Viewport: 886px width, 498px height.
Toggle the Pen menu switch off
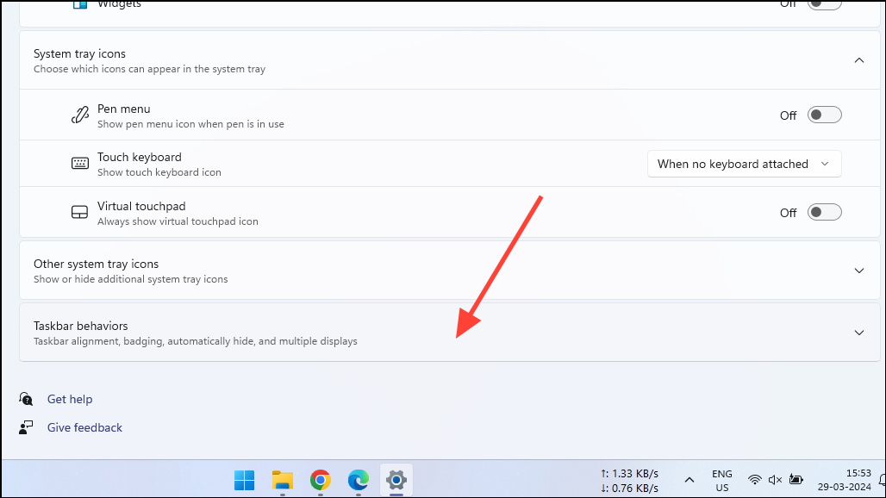click(824, 114)
